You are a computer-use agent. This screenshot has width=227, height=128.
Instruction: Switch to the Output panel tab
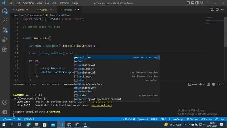tap(33, 85)
